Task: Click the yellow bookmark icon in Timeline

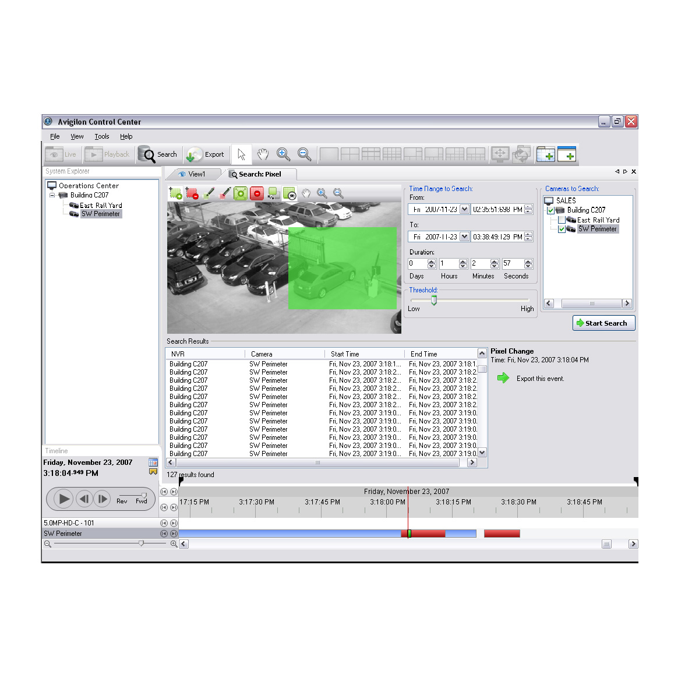Action: pos(153,472)
